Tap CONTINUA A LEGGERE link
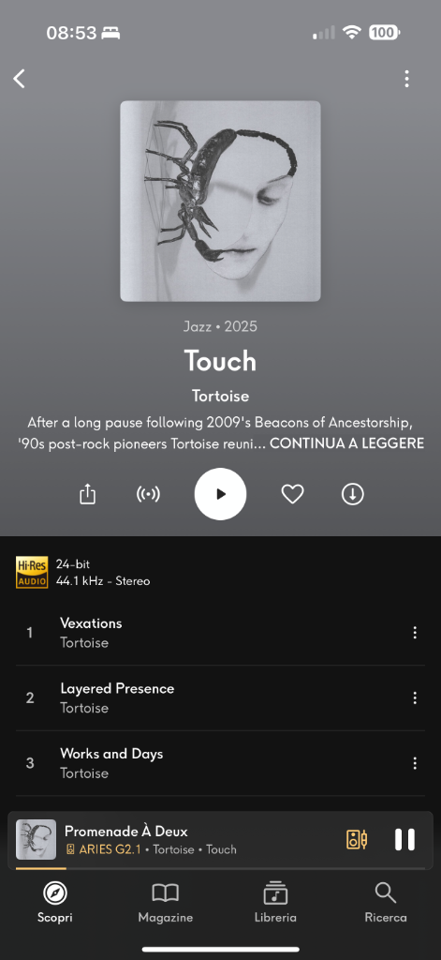Image resolution: width=441 pixels, height=960 pixels. 346,443
